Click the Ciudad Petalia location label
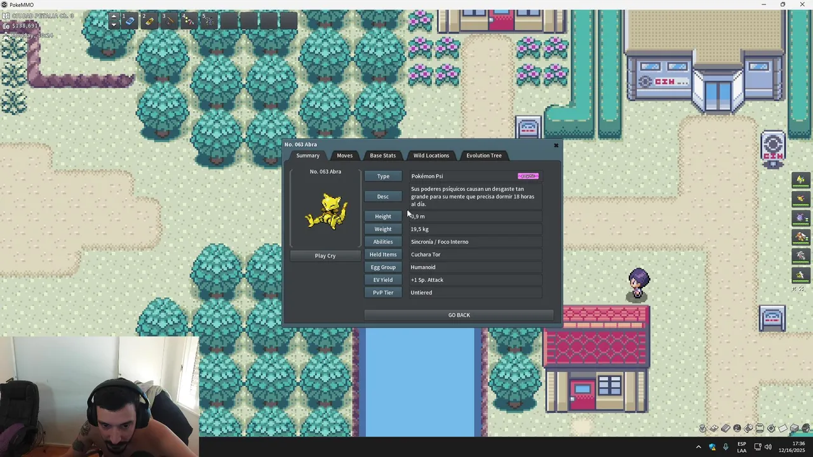Screen dimensions: 813x457 42,16
